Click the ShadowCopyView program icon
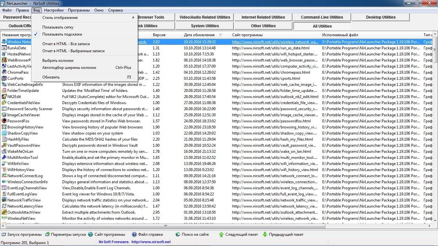This screenshot has height=246, width=438. tap(4, 133)
